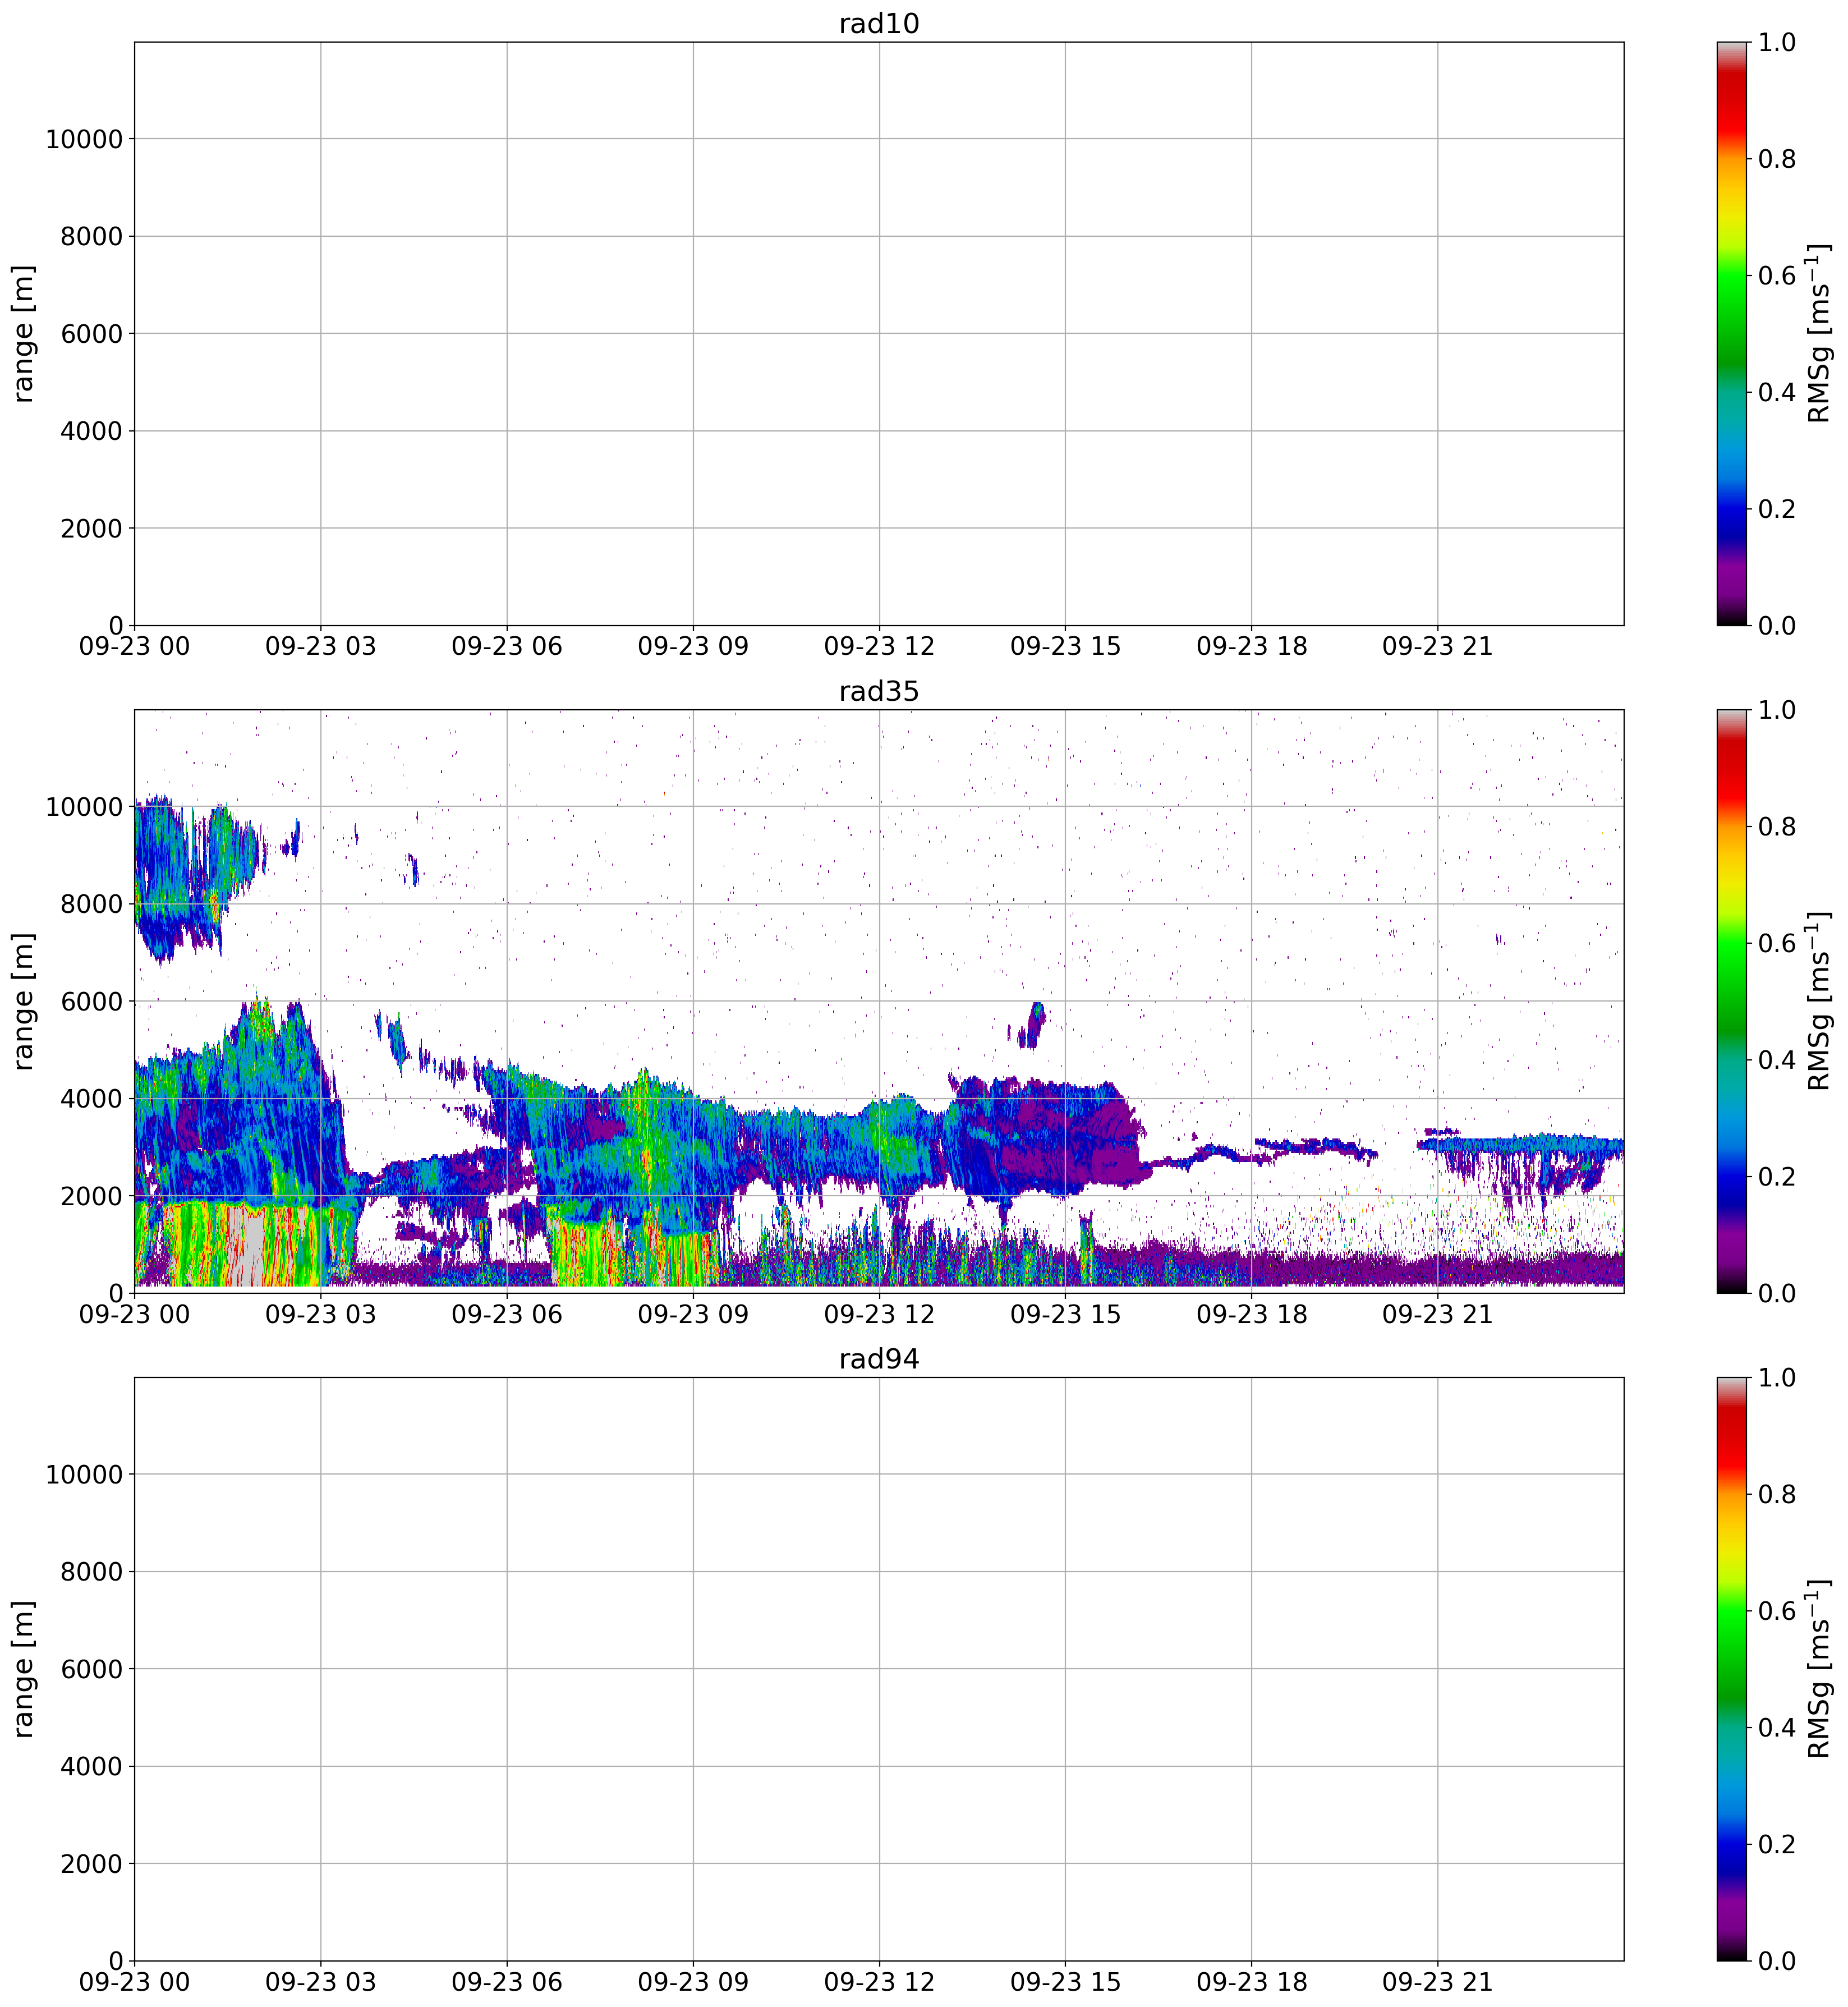
Task: Click the range [m] label of rad10
Action: [x=24, y=333]
